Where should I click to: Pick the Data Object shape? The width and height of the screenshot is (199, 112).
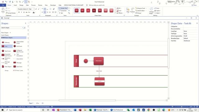(7, 67)
